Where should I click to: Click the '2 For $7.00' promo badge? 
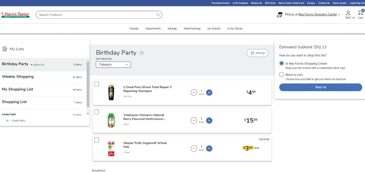pyautogui.click(x=264, y=139)
